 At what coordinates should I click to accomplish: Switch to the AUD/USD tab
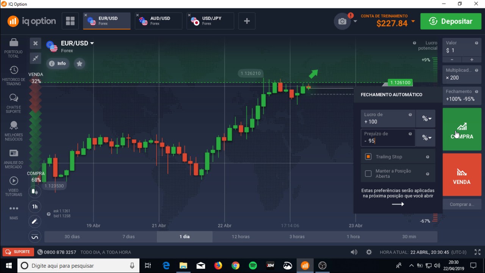[158, 21]
